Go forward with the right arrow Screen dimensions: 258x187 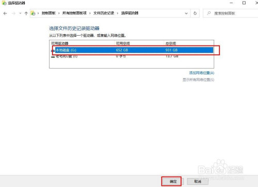coord(13,13)
